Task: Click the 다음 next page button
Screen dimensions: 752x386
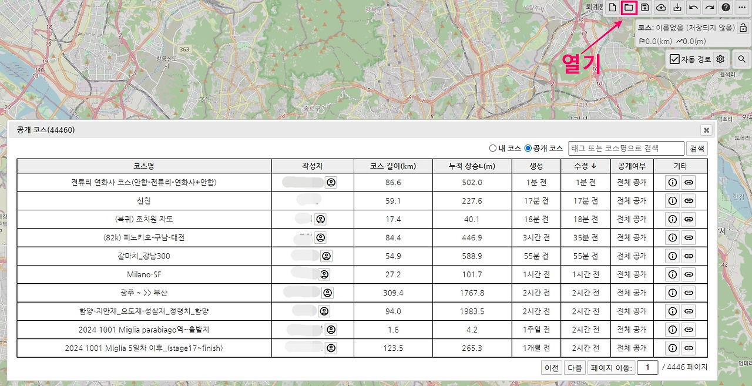Action: pyautogui.click(x=574, y=368)
